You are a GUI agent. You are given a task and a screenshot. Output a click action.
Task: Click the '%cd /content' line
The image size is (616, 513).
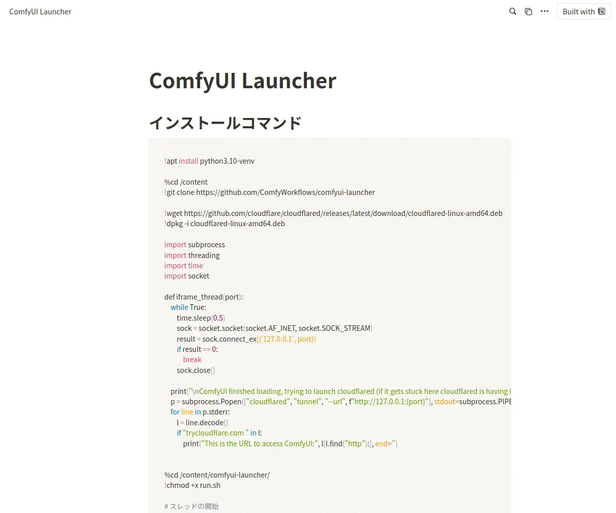(x=186, y=182)
